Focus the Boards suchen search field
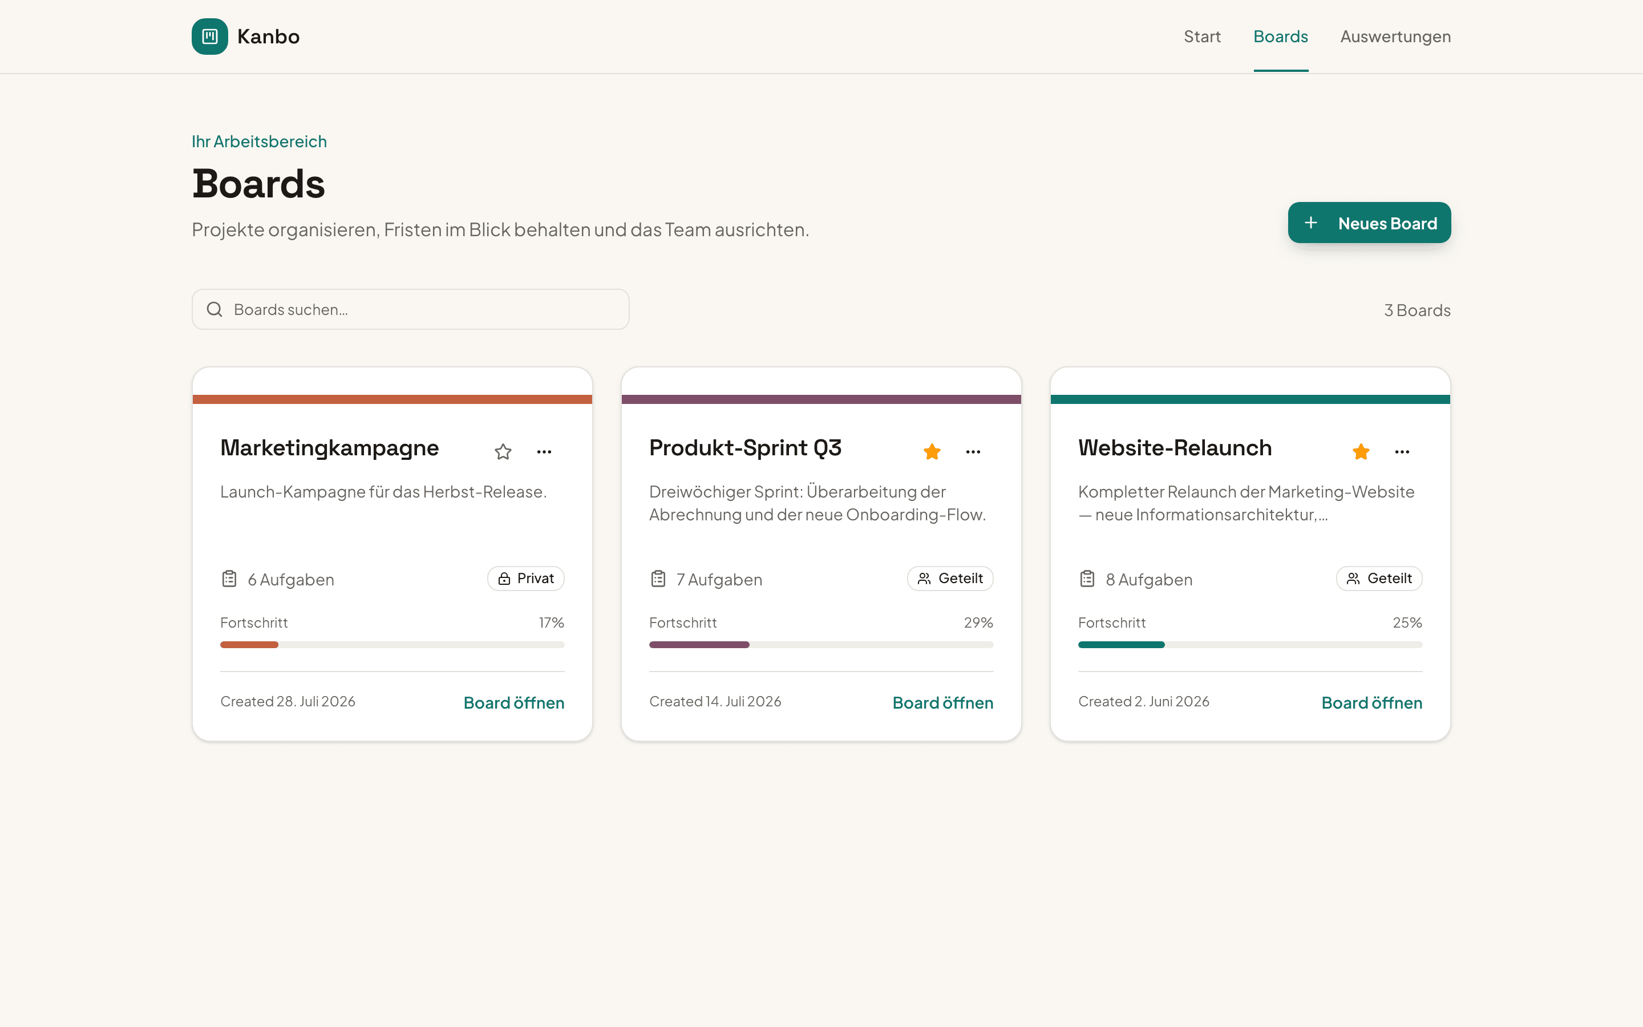Image resolution: width=1643 pixels, height=1027 pixels. tap(410, 310)
